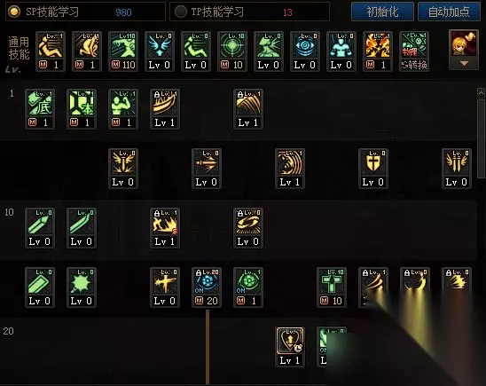Toggle the green eye ON skill Lv 1
Viewport: 486px width, 386px height.
[248, 288]
